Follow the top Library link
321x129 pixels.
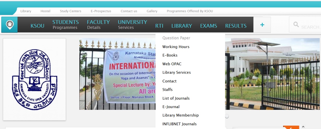(26, 11)
